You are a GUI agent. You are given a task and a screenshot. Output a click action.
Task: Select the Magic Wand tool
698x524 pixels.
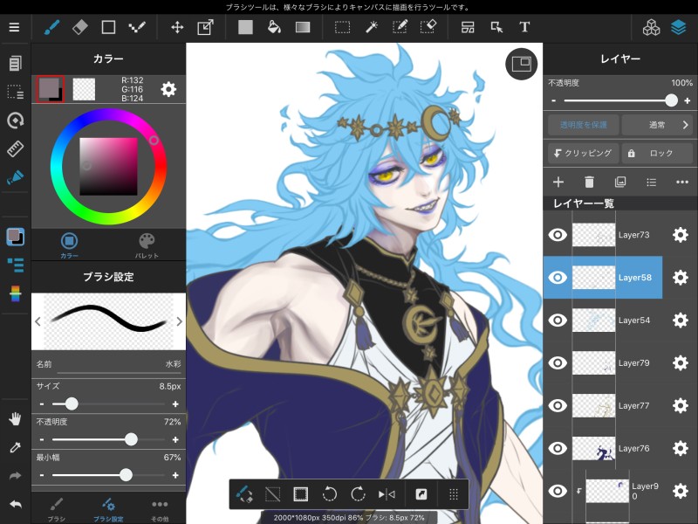(372, 27)
